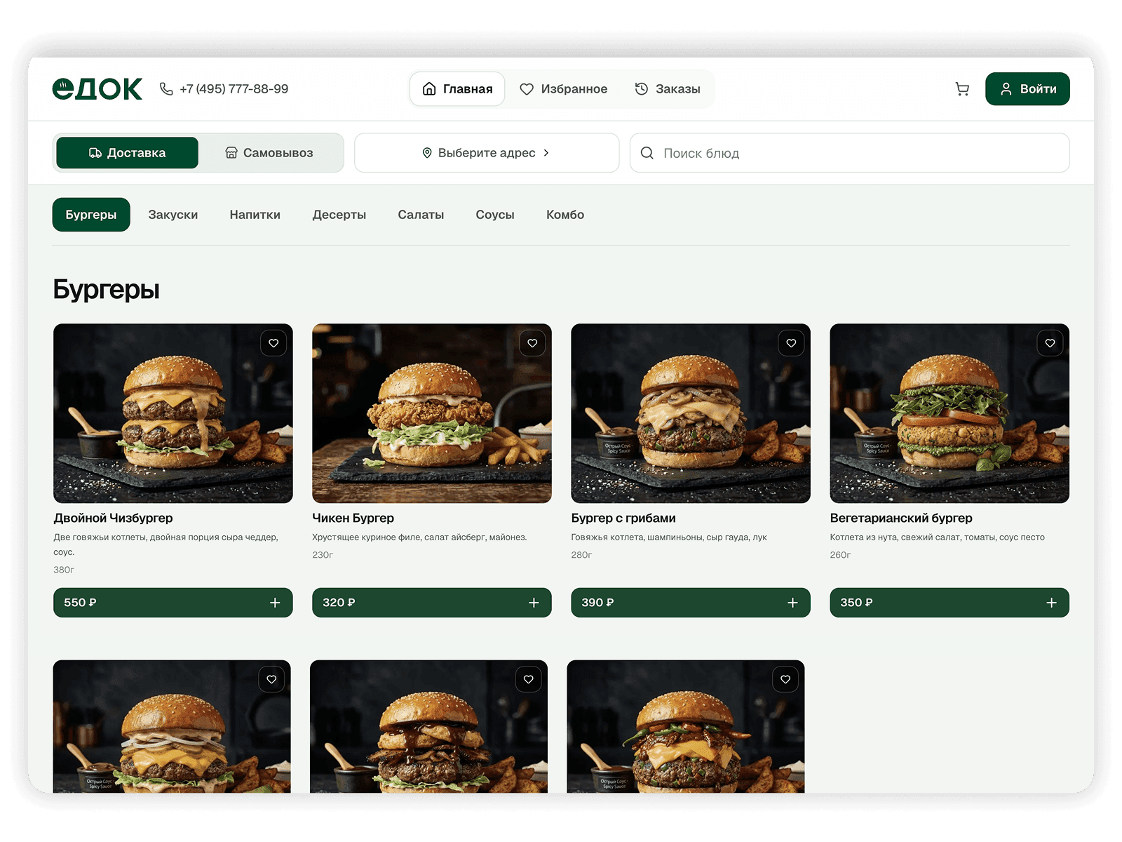Open the Избранное tab
Image resolution: width=1122 pixels, height=842 pixels.
(x=564, y=89)
